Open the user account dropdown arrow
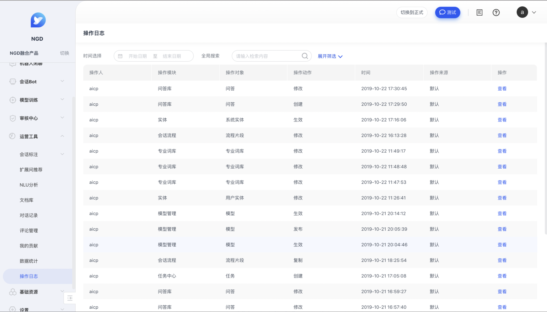547x312 pixels. [x=534, y=12]
